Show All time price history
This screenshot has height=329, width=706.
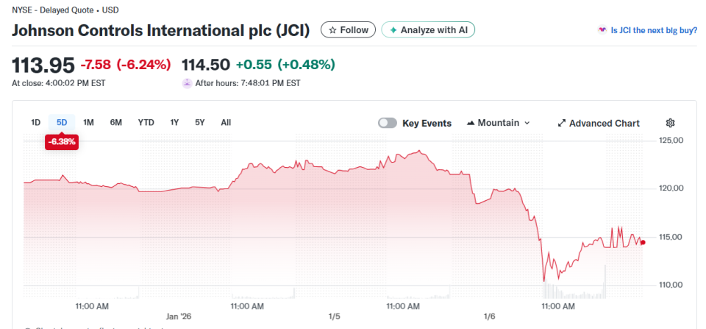coord(226,122)
